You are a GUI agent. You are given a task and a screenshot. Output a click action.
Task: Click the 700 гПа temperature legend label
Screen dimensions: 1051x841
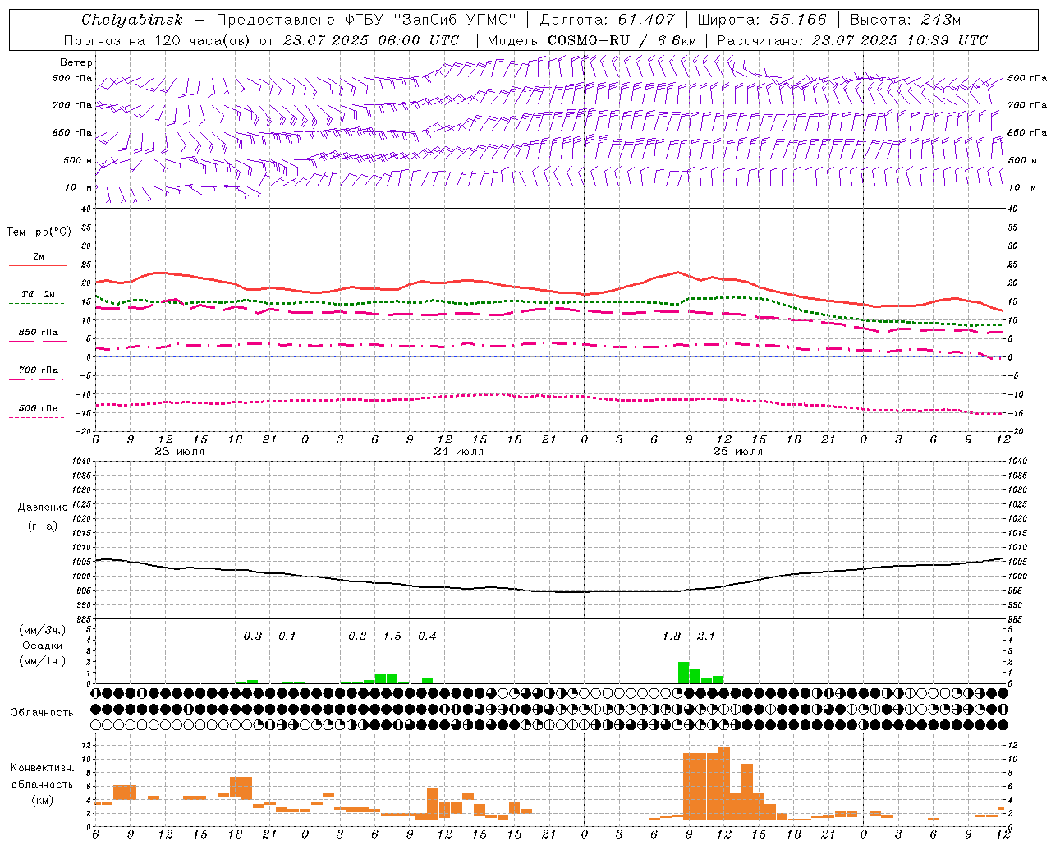click(x=39, y=370)
